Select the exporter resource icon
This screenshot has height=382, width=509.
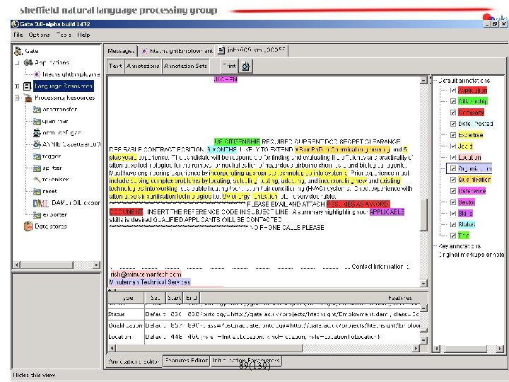37,215
